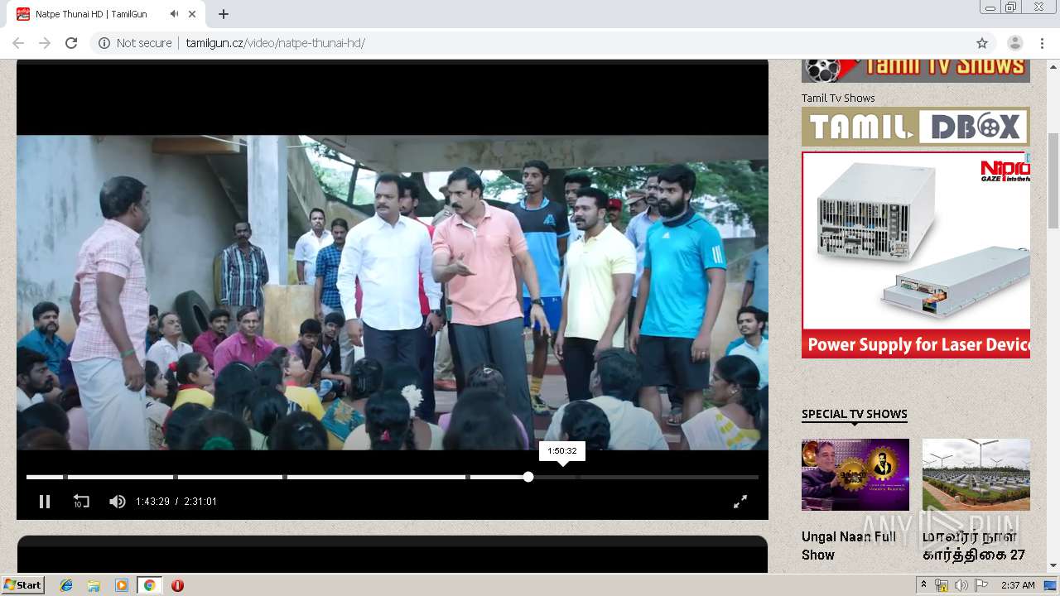The width and height of the screenshot is (1060, 596).
Task: Open Windows Start menu
Action: pos(22,585)
